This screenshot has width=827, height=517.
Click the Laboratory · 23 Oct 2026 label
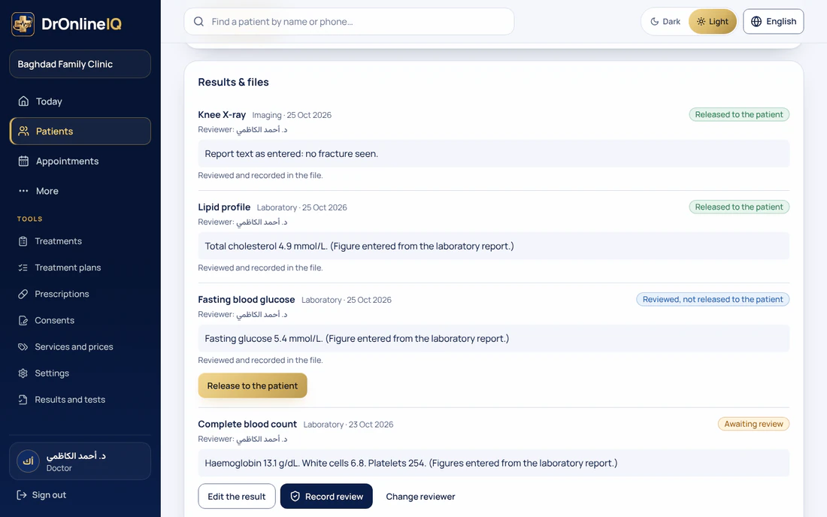coord(348,425)
